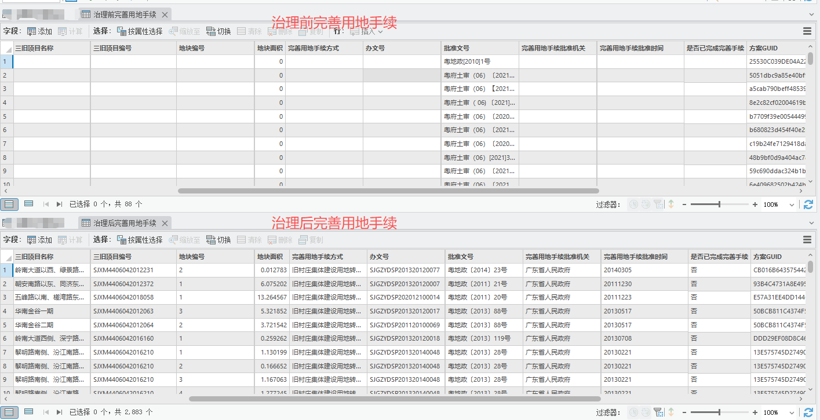This screenshot has width=820, height=420.
Task: Go to first record of 2,883-record table
Action: (46, 412)
